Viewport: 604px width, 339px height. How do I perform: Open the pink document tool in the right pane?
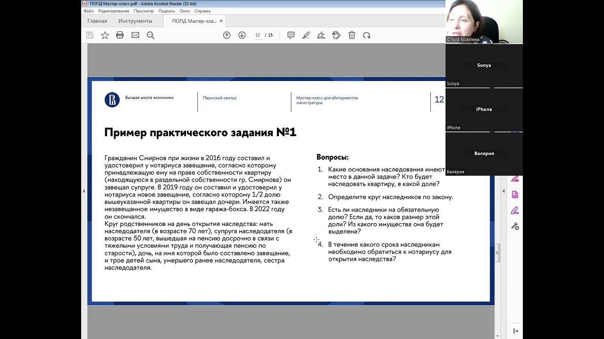point(515,195)
